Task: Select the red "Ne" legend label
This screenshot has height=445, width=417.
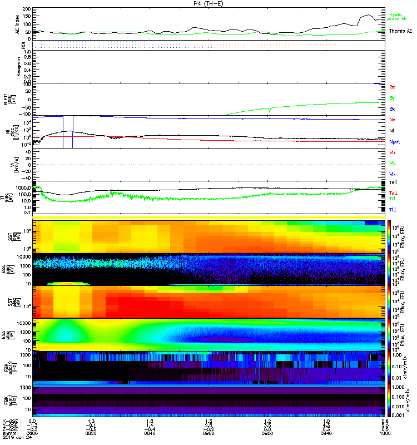Action: [393, 120]
